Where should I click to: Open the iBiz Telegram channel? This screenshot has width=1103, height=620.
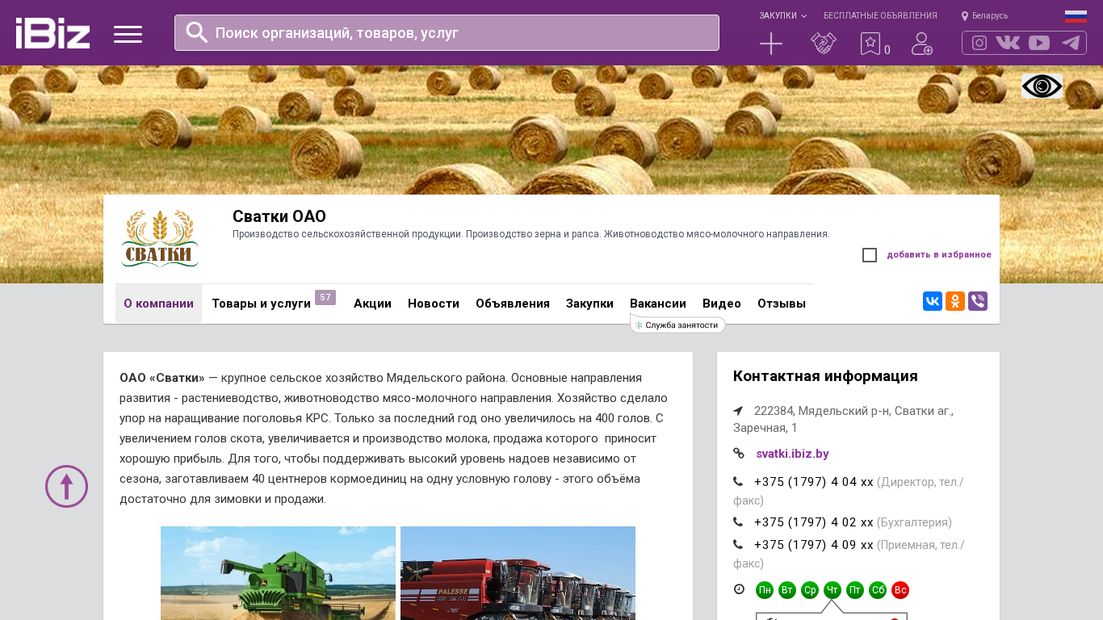pos(1071,43)
